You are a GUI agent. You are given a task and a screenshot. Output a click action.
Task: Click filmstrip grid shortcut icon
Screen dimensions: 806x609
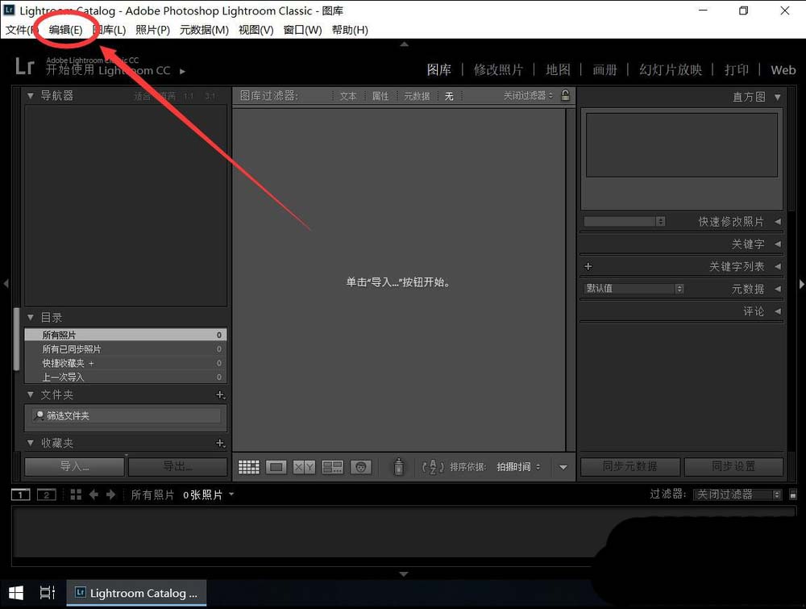tap(76, 494)
